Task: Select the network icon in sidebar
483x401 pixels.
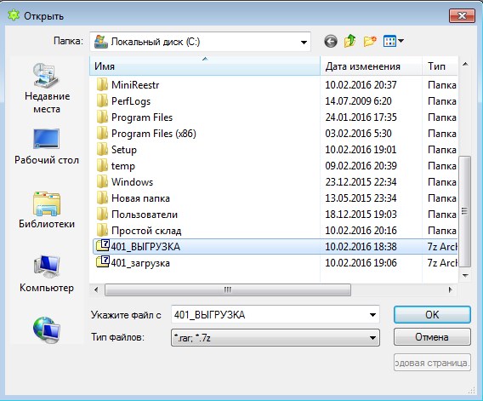Action: pos(47,330)
